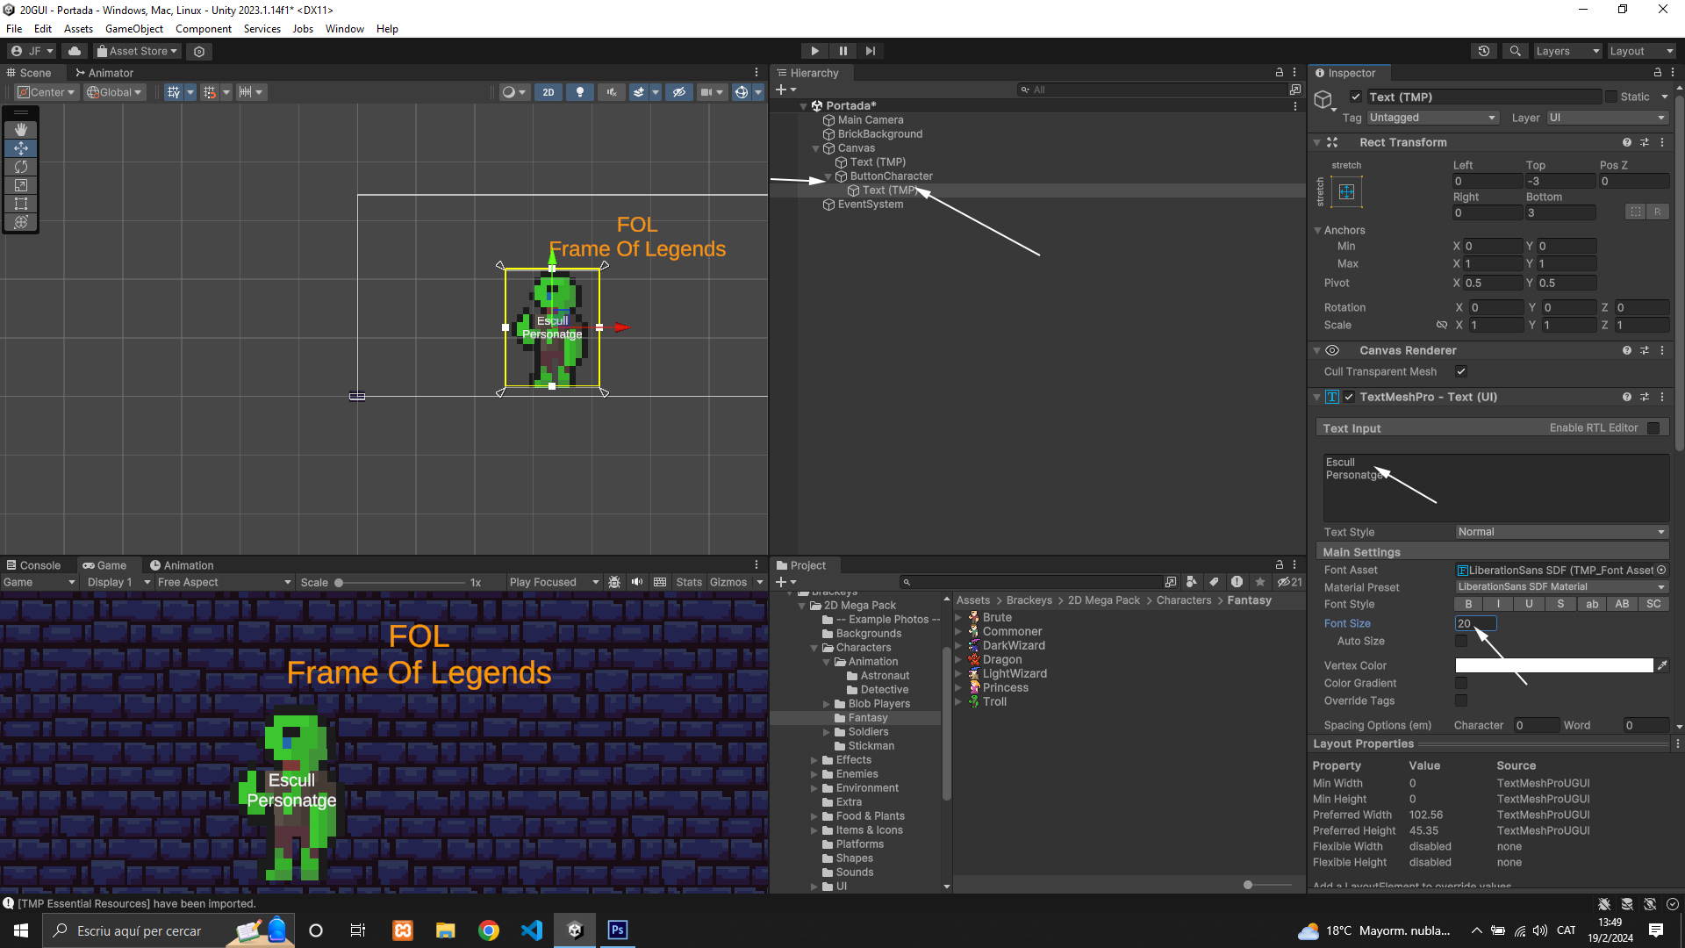
Task: Open the GameObject menu
Action: pyautogui.click(x=133, y=29)
